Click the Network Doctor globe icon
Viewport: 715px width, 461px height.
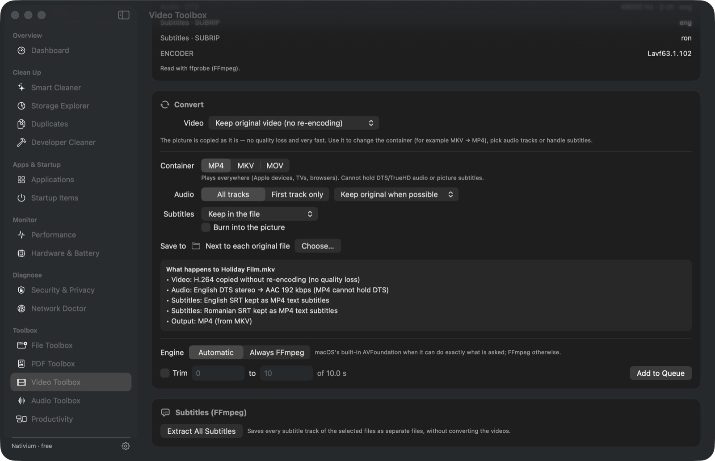[21, 309]
